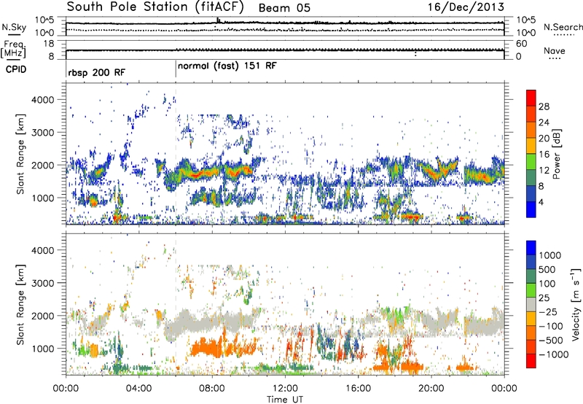The height and width of the screenshot is (404, 583).
Task: Click the '20:00' time axis label
Action: coord(431,389)
